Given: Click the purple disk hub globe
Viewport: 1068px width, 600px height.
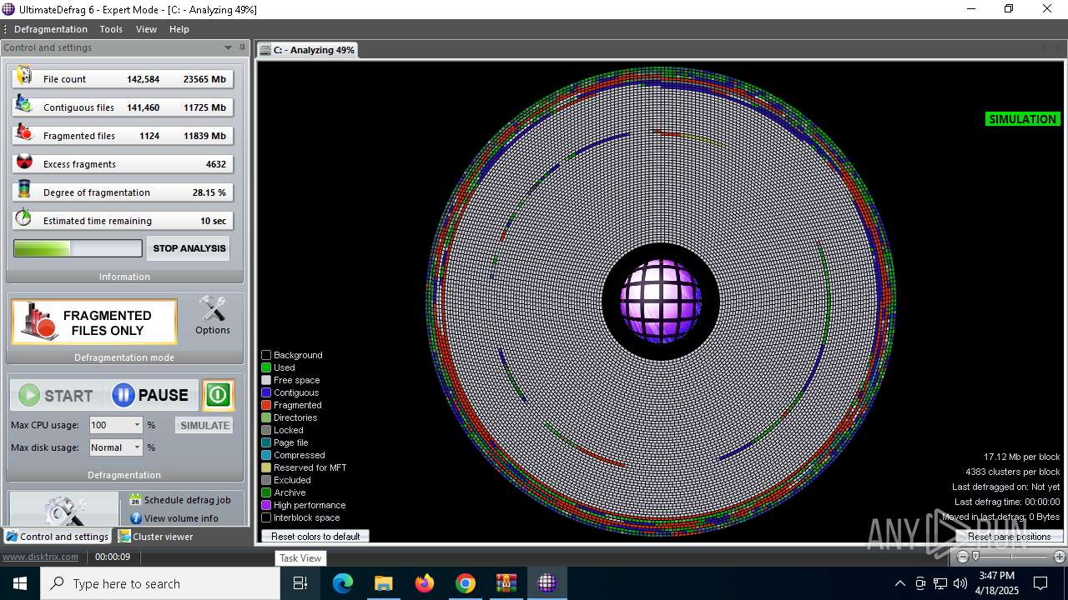Looking at the screenshot, I should pos(661,301).
